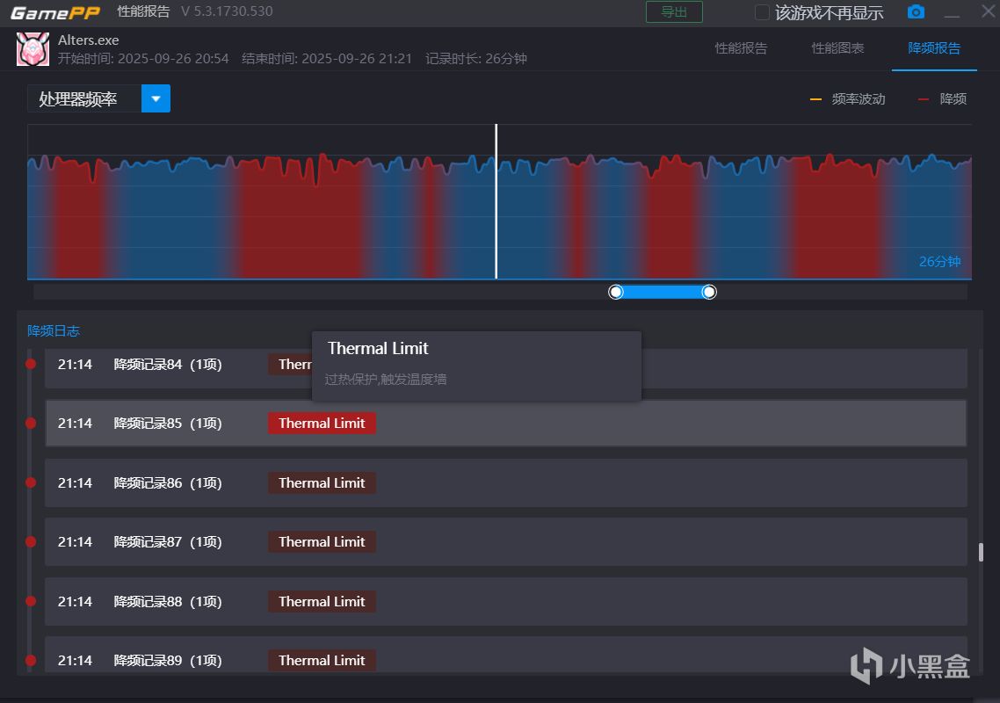Click Thermal Limit tag on record 89
The width and height of the screenshot is (1000, 703).
(322, 660)
